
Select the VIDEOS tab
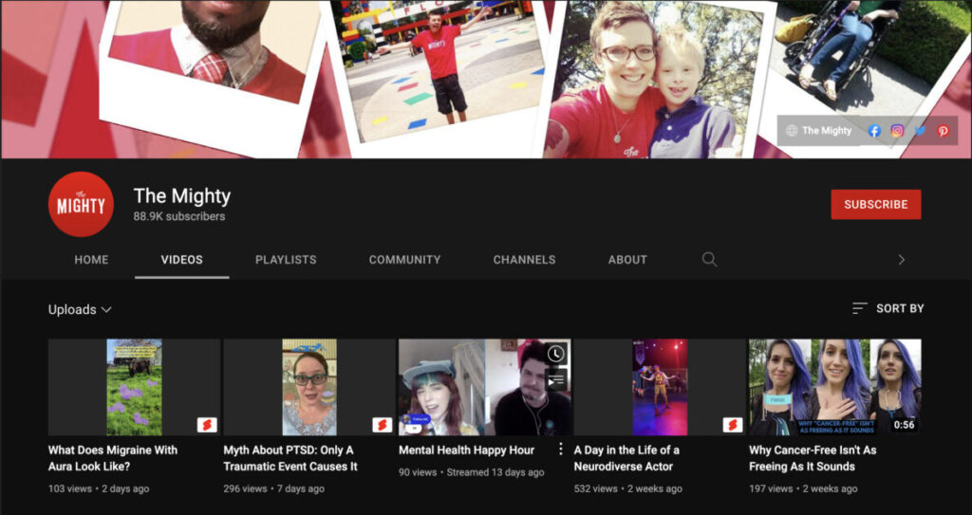click(x=181, y=260)
